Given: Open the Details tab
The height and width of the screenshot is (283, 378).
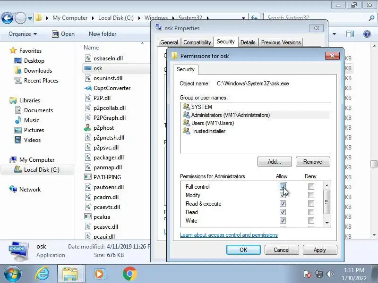Looking at the screenshot, I should pos(248,42).
